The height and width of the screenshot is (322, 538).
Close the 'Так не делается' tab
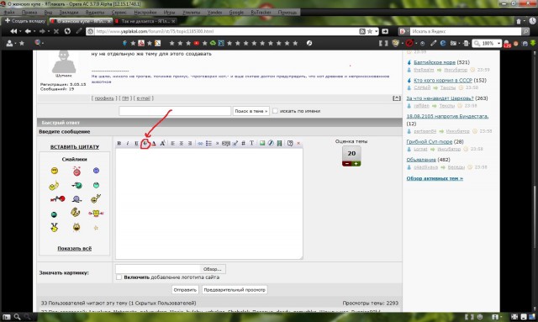click(x=173, y=21)
